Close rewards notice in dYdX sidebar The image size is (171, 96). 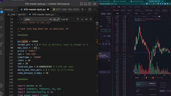coord(109,53)
